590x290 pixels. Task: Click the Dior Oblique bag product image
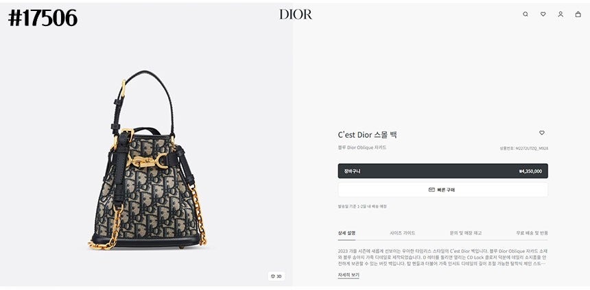click(x=147, y=161)
